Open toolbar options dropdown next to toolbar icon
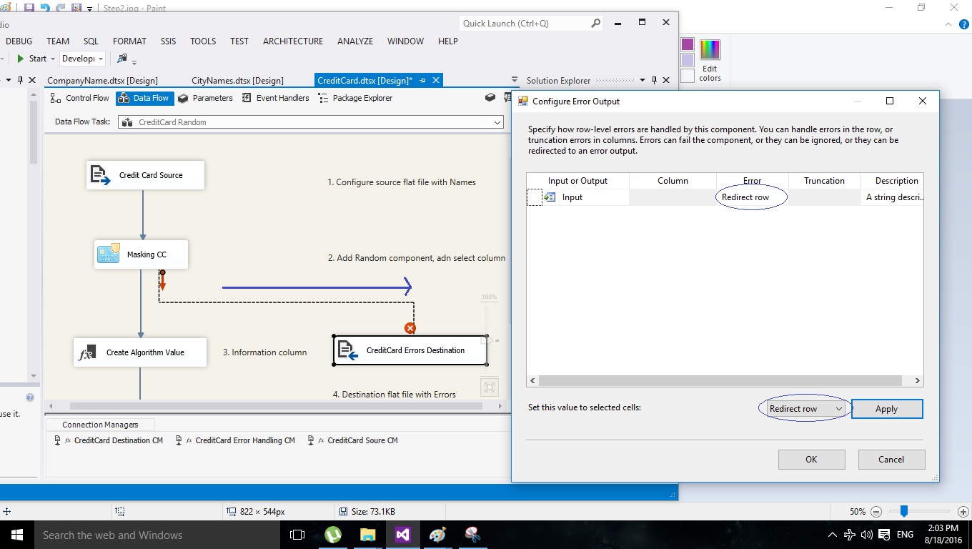This screenshot has width=972, height=549. pos(134,61)
